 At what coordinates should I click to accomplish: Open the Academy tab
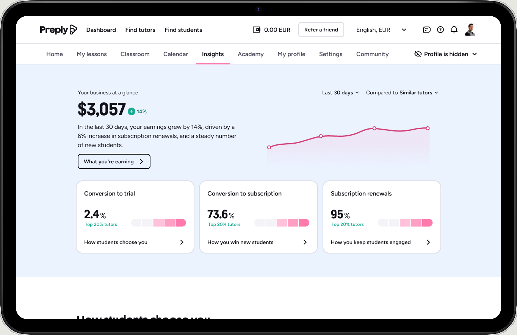click(x=251, y=54)
